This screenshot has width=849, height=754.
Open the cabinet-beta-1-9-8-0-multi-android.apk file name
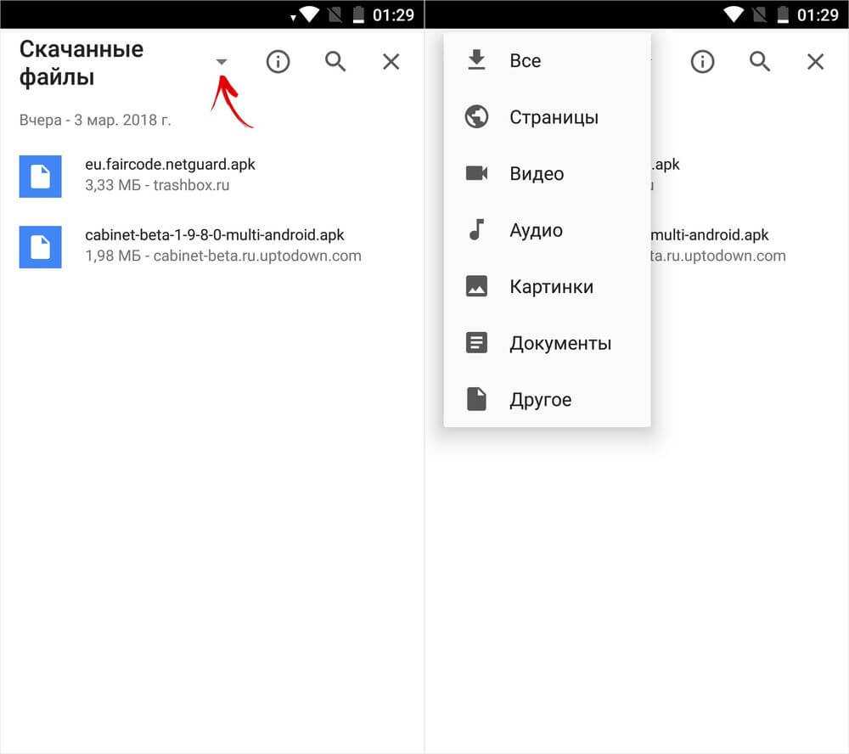(215, 235)
